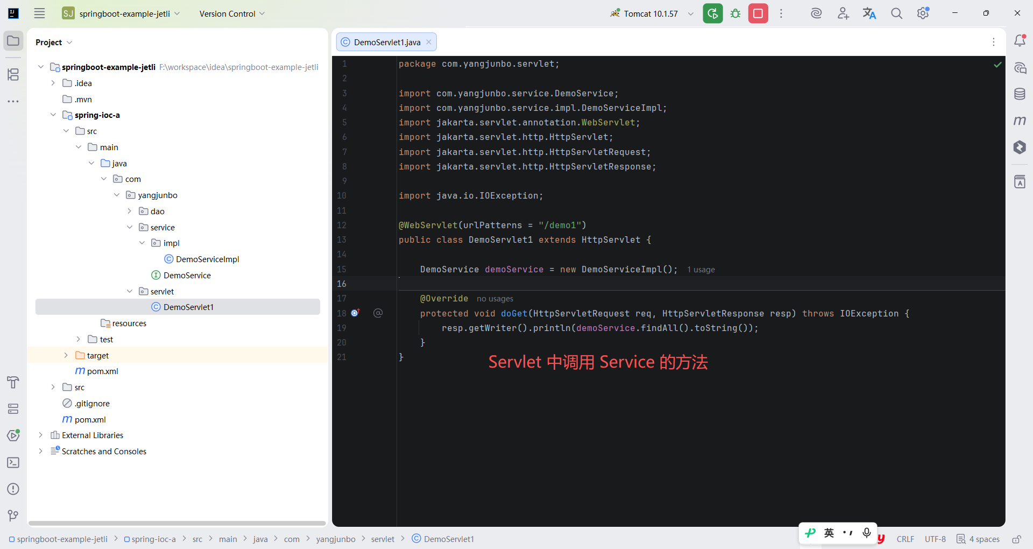Open AI chat tool window on right
The image size is (1033, 549).
(1020, 68)
